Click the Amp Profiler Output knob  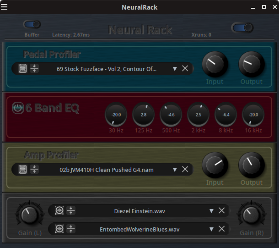point(252,165)
